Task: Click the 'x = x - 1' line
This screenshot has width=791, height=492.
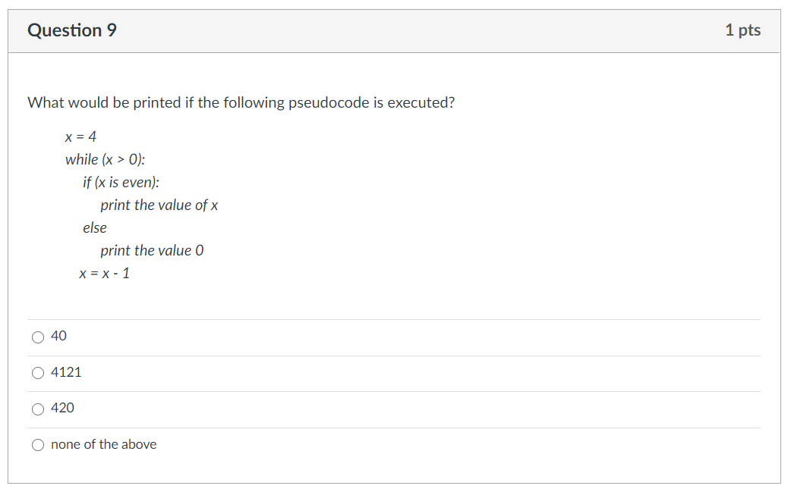Action: [105, 274]
